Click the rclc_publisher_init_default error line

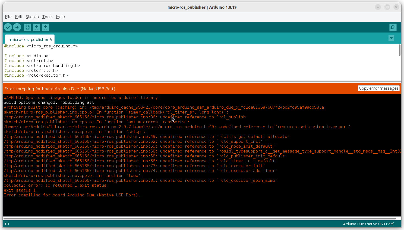click(145, 156)
